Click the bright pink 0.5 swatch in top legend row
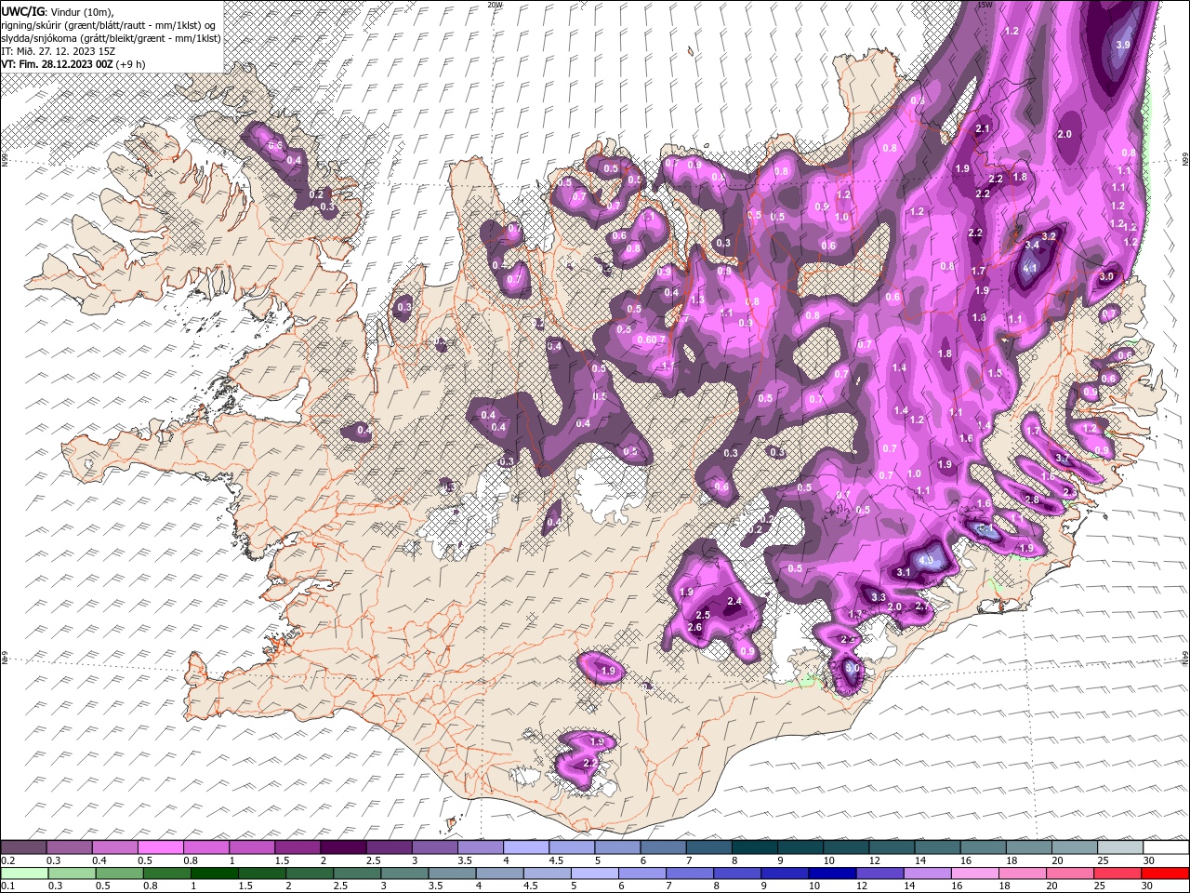 pos(160,846)
